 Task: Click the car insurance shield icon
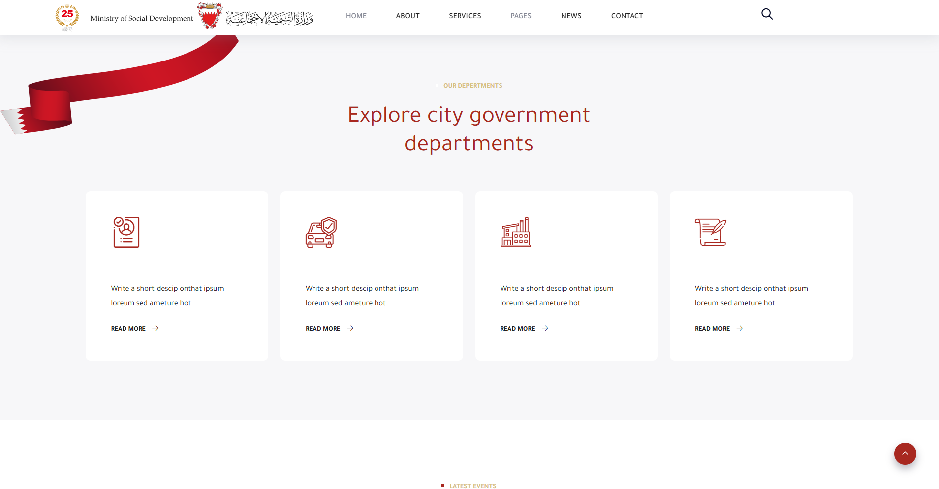pyautogui.click(x=321, y=232)
